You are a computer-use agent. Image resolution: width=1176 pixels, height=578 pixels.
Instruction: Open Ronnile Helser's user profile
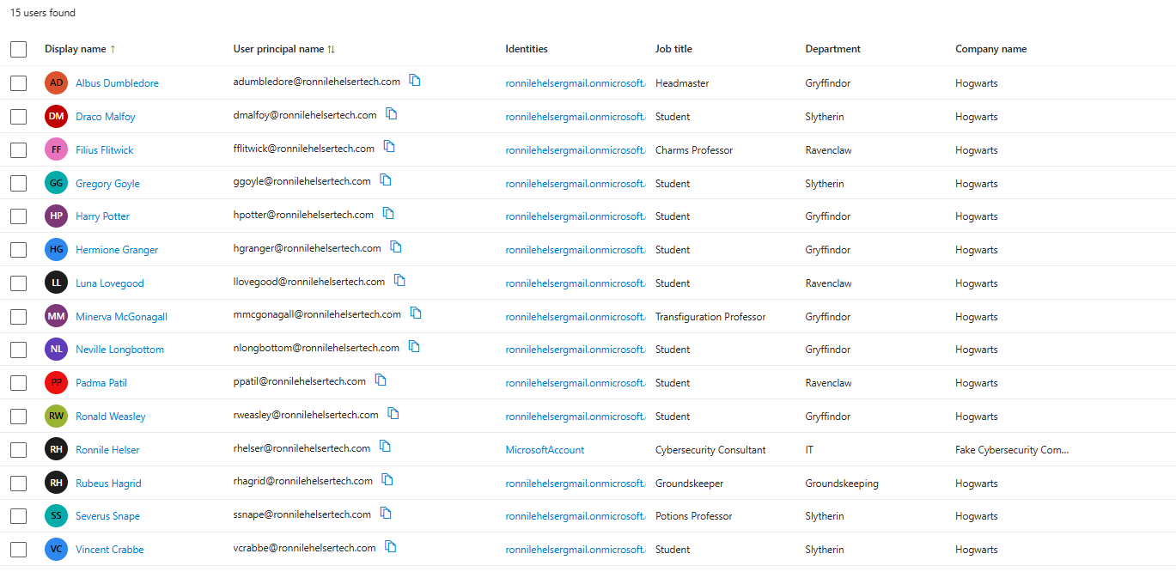(107, 450)
